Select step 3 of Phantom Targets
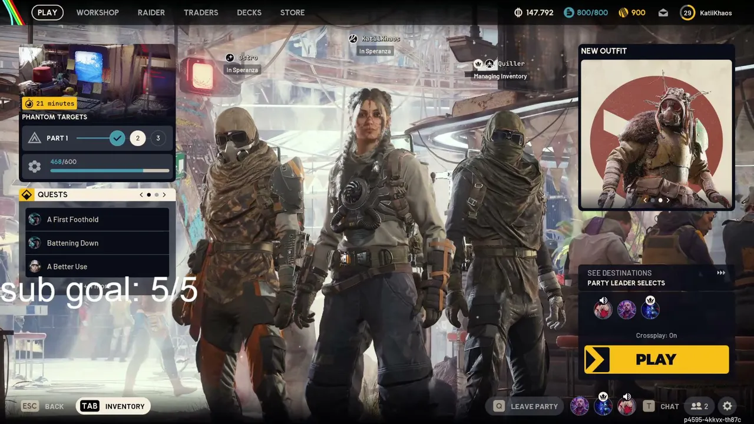Screen dimensions: 754x424 point(158,138)
